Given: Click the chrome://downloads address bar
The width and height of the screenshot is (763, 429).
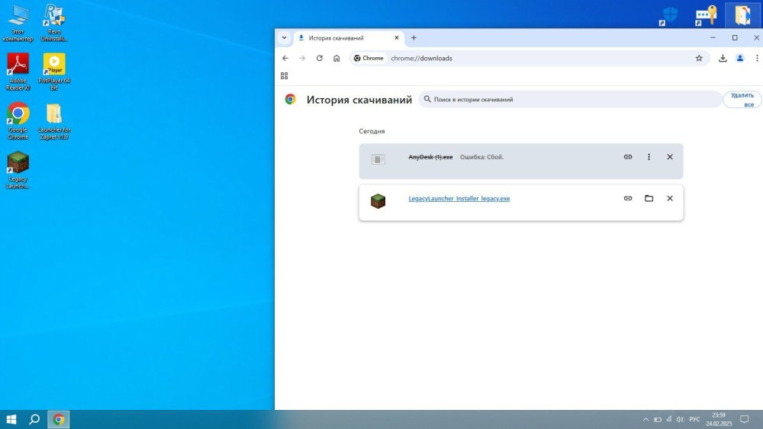Looking at the screenshot, I should pyautogui.click(x=528, y=59).
